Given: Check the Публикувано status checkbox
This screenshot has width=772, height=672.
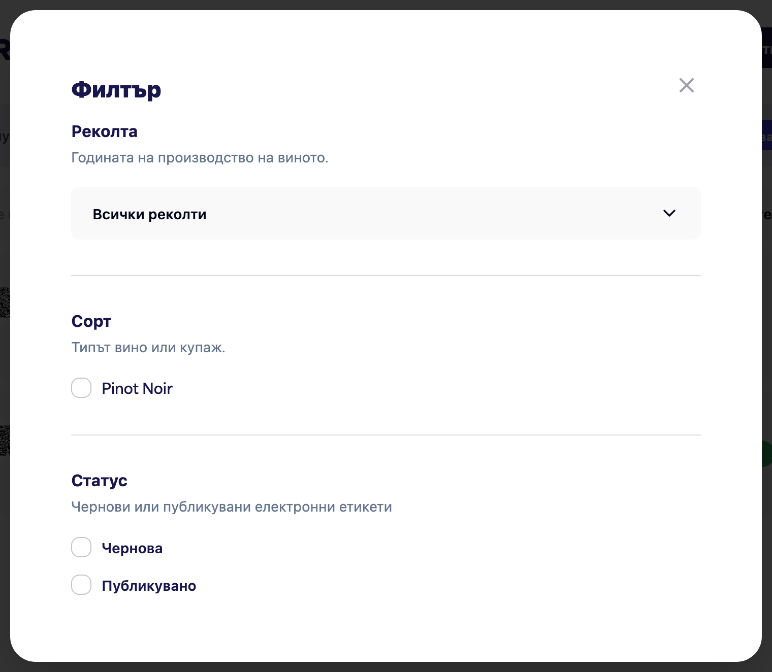Looking at the screenshot, I should [x=81, y=585].
